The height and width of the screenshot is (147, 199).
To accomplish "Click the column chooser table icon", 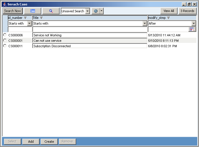I will (x=33, y=11).
